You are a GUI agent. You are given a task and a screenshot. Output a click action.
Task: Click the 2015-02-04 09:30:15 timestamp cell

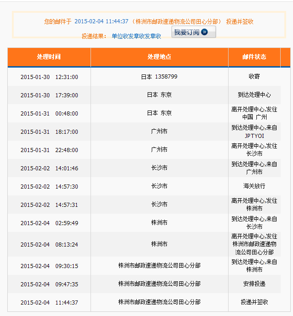pyautogui.click(x=49, y=266)
